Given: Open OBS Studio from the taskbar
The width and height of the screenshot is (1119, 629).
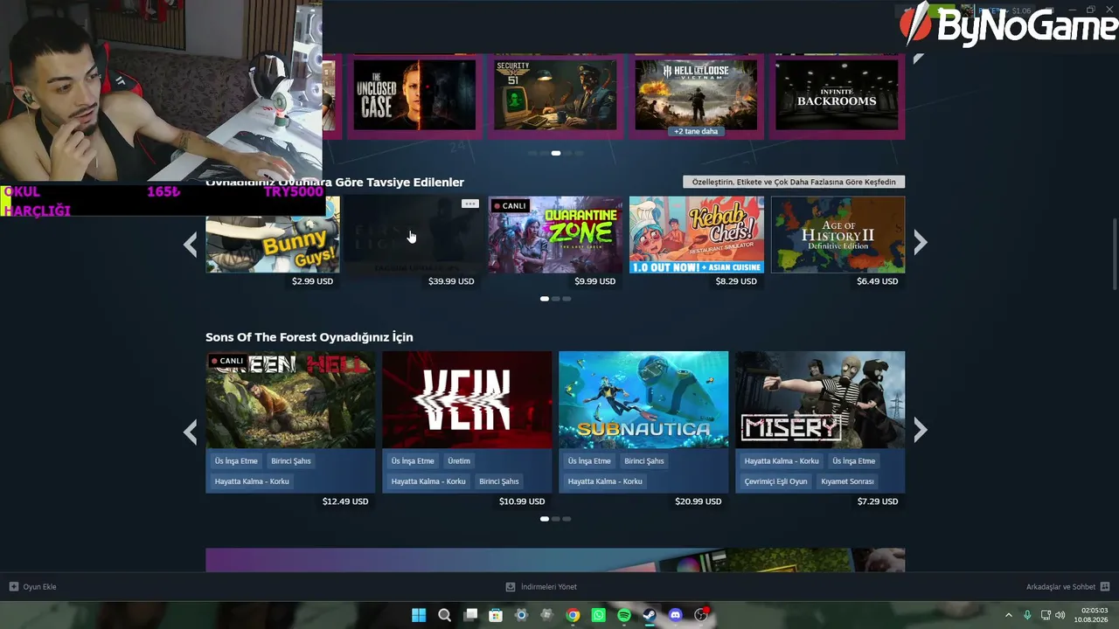Looking at the screenshot, I should (701, 615).
